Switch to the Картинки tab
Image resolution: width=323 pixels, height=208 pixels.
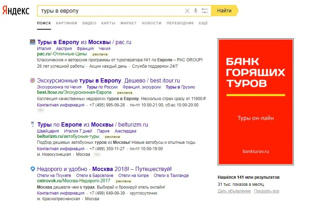coord(67,23)
